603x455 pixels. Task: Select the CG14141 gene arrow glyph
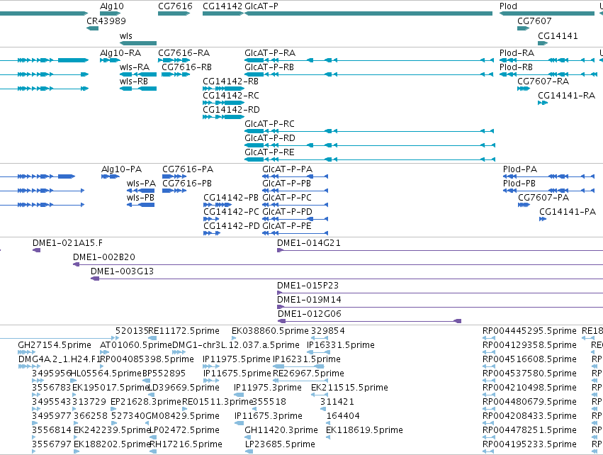543,43
